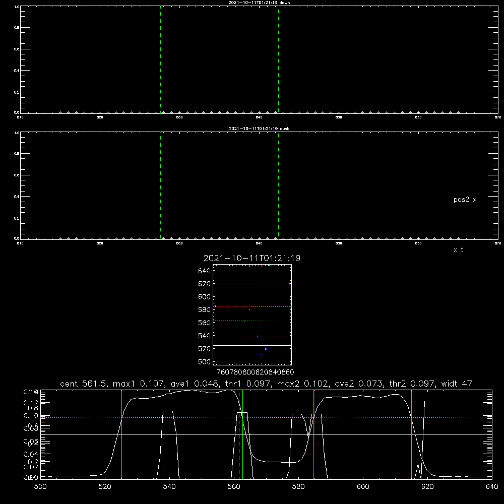Click the left green dashed marker in dusk plot
The width and height of the screenshot is (504, 504).
(160, 185)
